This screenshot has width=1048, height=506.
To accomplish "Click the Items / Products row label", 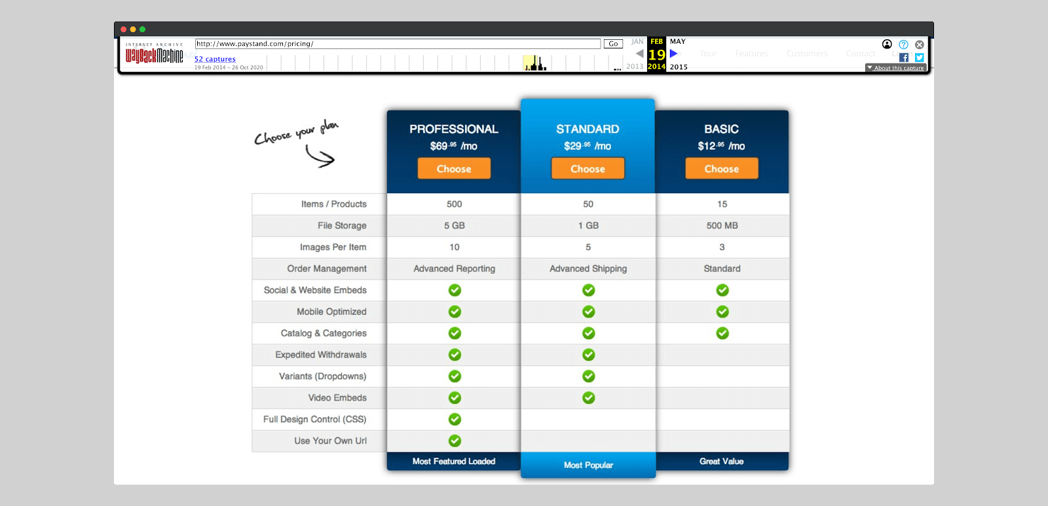I will [334, 204].
